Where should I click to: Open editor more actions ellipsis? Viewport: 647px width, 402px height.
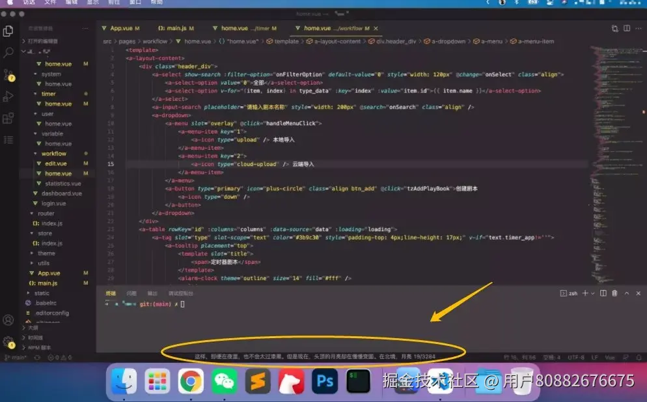(x=639, y=29)
